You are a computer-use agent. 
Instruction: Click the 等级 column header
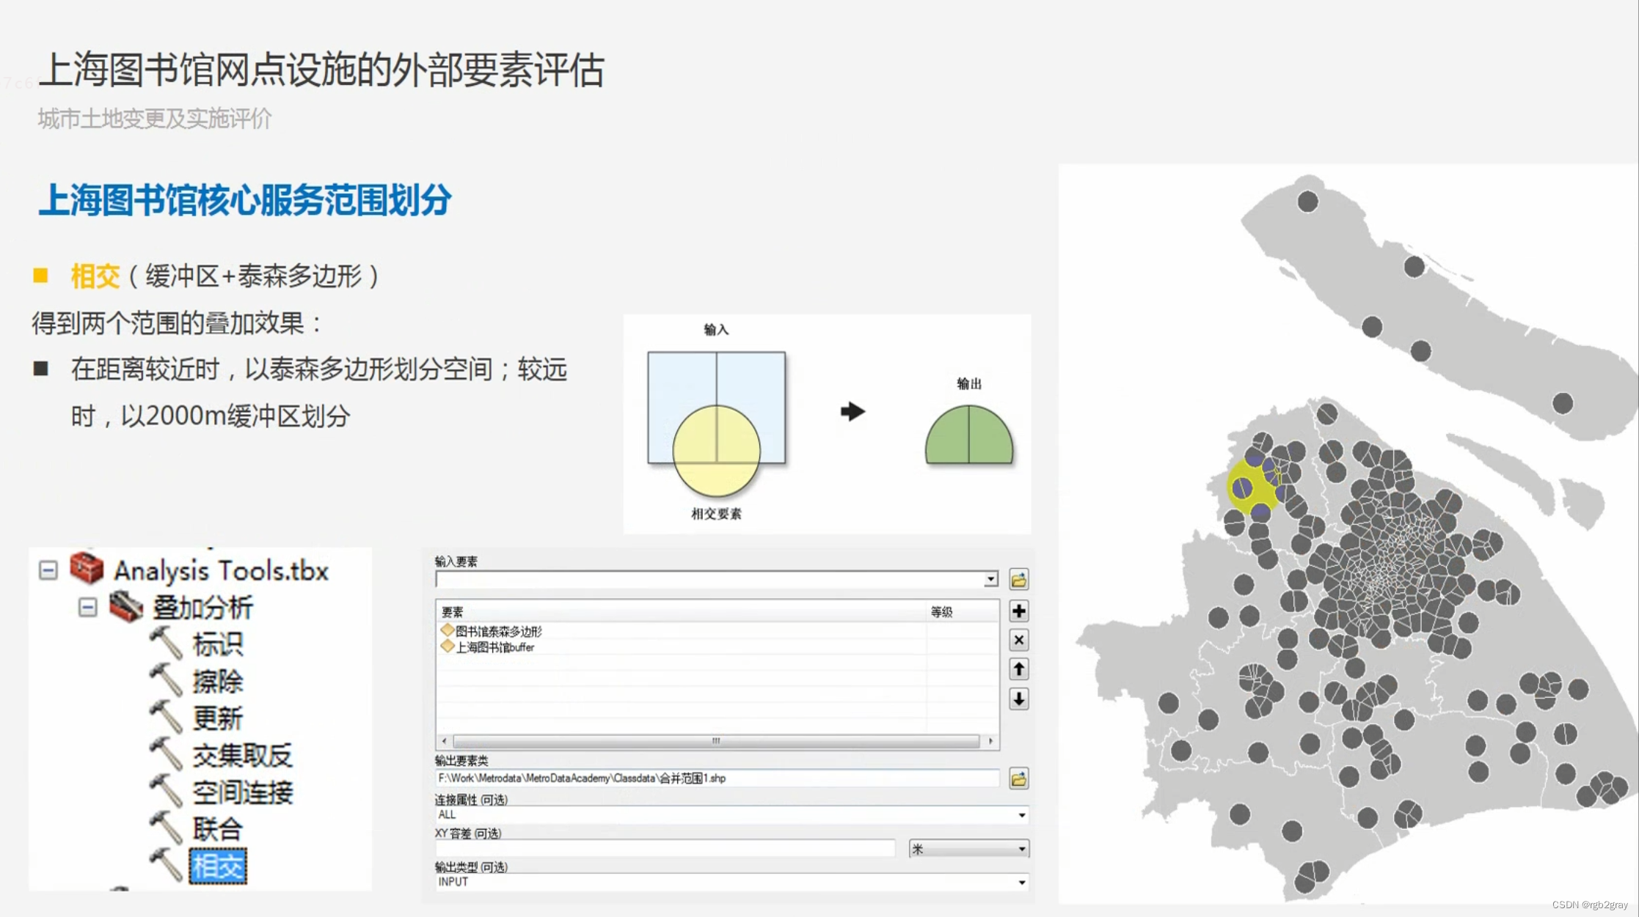[962, 611]
